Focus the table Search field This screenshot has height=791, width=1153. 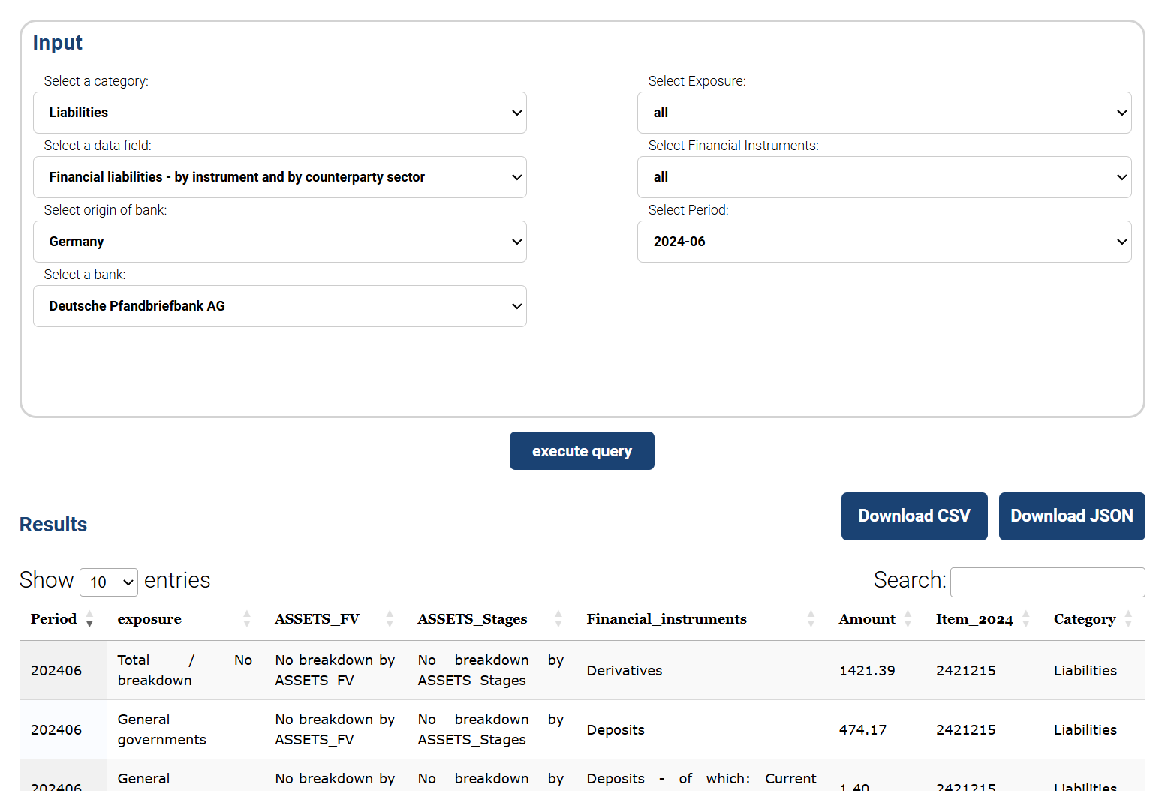coord(1047,582)
